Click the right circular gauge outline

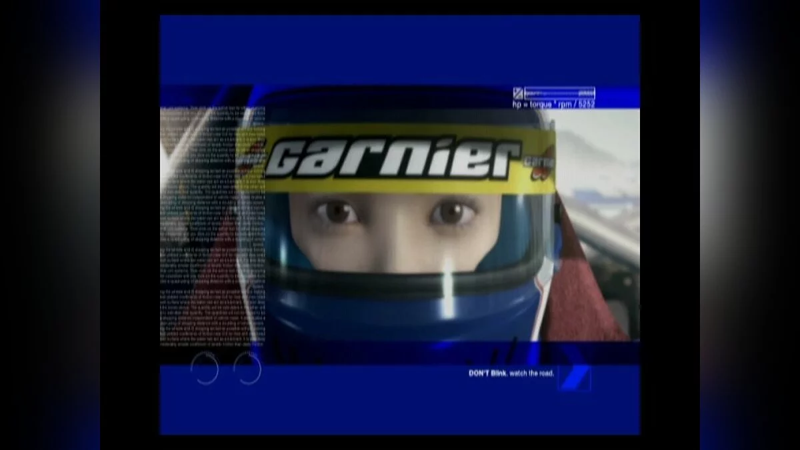[247, 369]
